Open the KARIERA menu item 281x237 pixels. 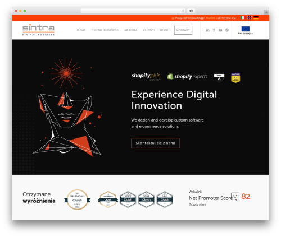click(x=131, y=30)
